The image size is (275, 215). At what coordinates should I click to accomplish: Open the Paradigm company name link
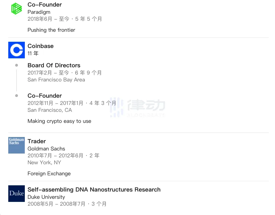[39, 12]
